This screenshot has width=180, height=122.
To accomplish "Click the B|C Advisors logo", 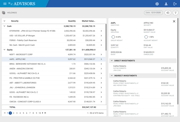I will coord(22,4).
